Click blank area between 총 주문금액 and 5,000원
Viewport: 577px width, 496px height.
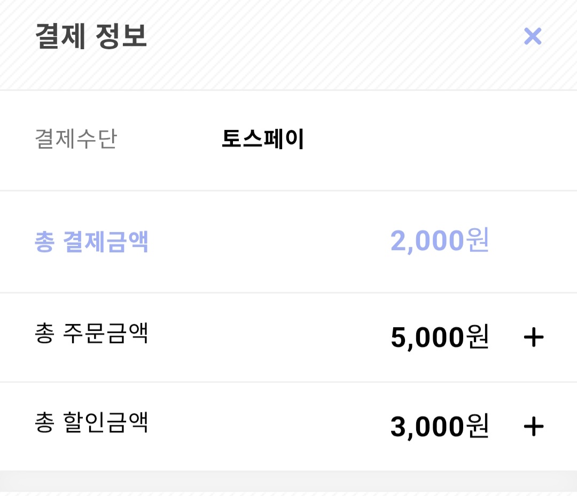pyautogui.click(x=267, y=337)
